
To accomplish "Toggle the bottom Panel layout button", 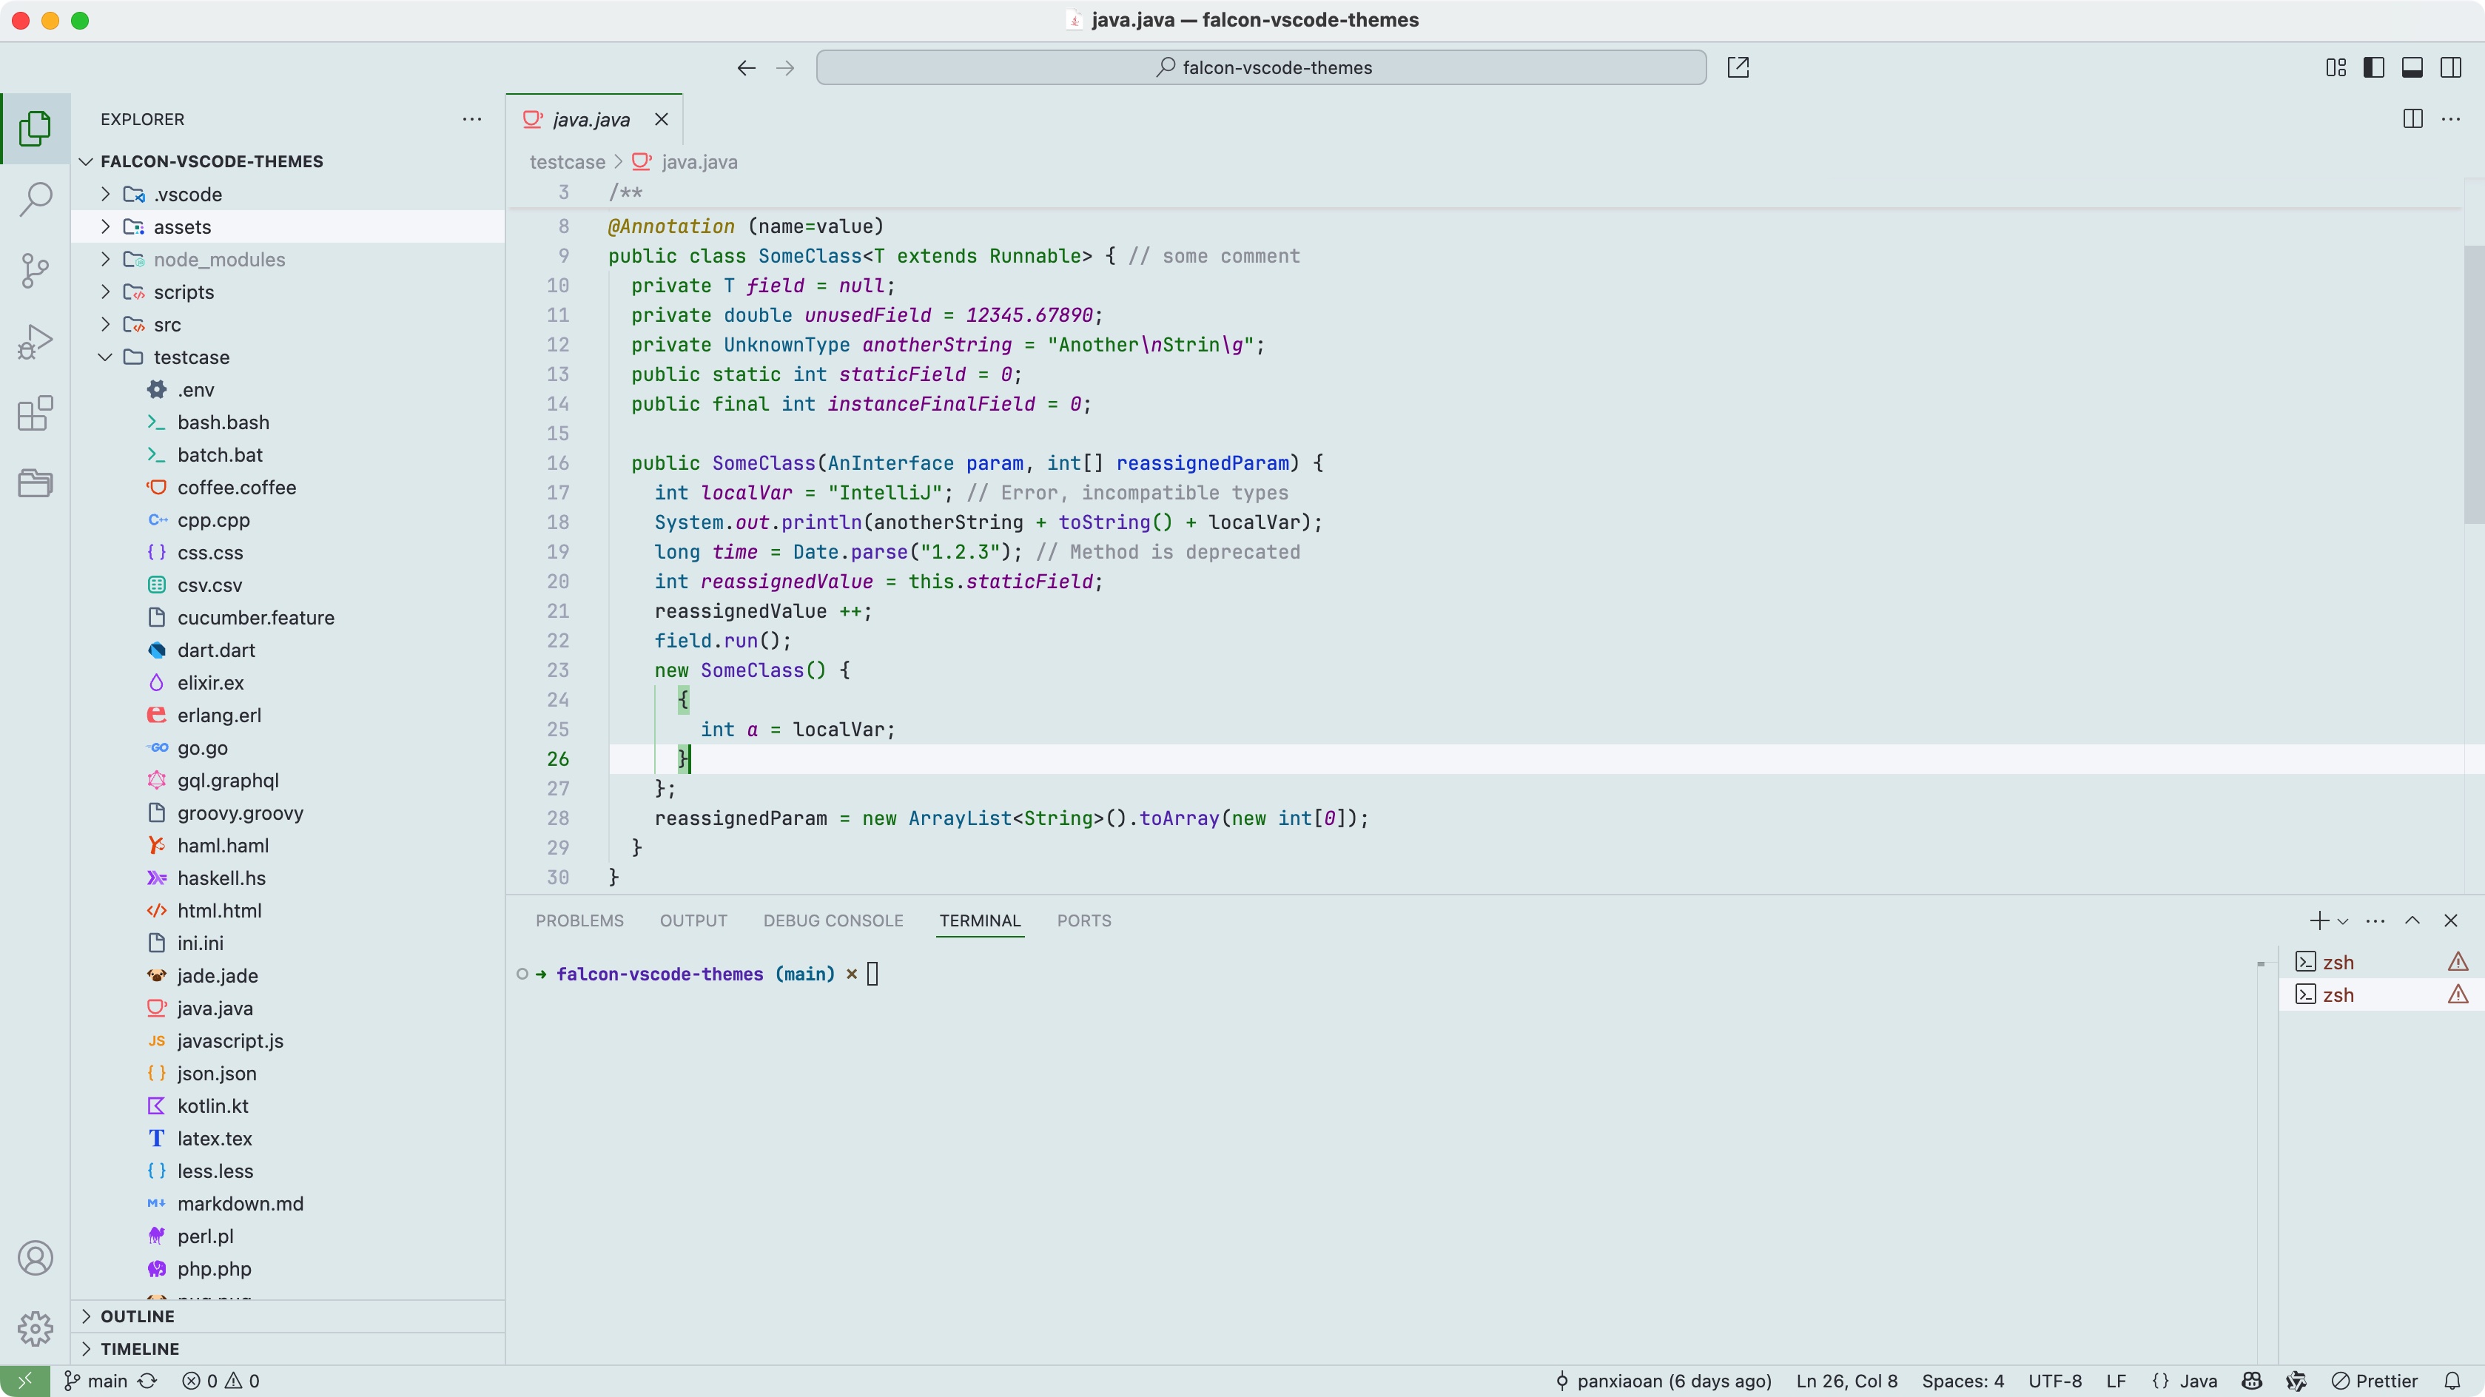I will point(2412,67).
